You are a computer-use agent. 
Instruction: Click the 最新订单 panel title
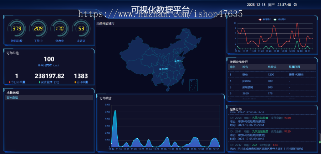click(236, 109)
